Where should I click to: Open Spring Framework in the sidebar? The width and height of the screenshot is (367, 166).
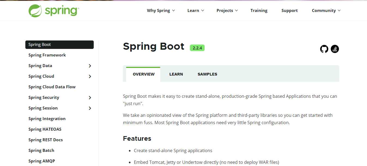[47, 55]
